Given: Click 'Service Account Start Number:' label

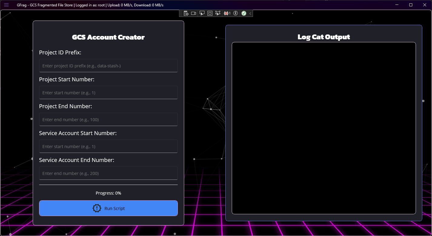Looking at the screenshot, I should [78, 133].
